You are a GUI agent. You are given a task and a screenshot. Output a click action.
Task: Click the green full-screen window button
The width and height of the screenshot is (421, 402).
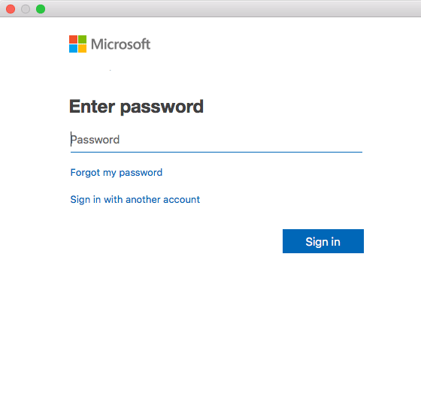point(41,9)
